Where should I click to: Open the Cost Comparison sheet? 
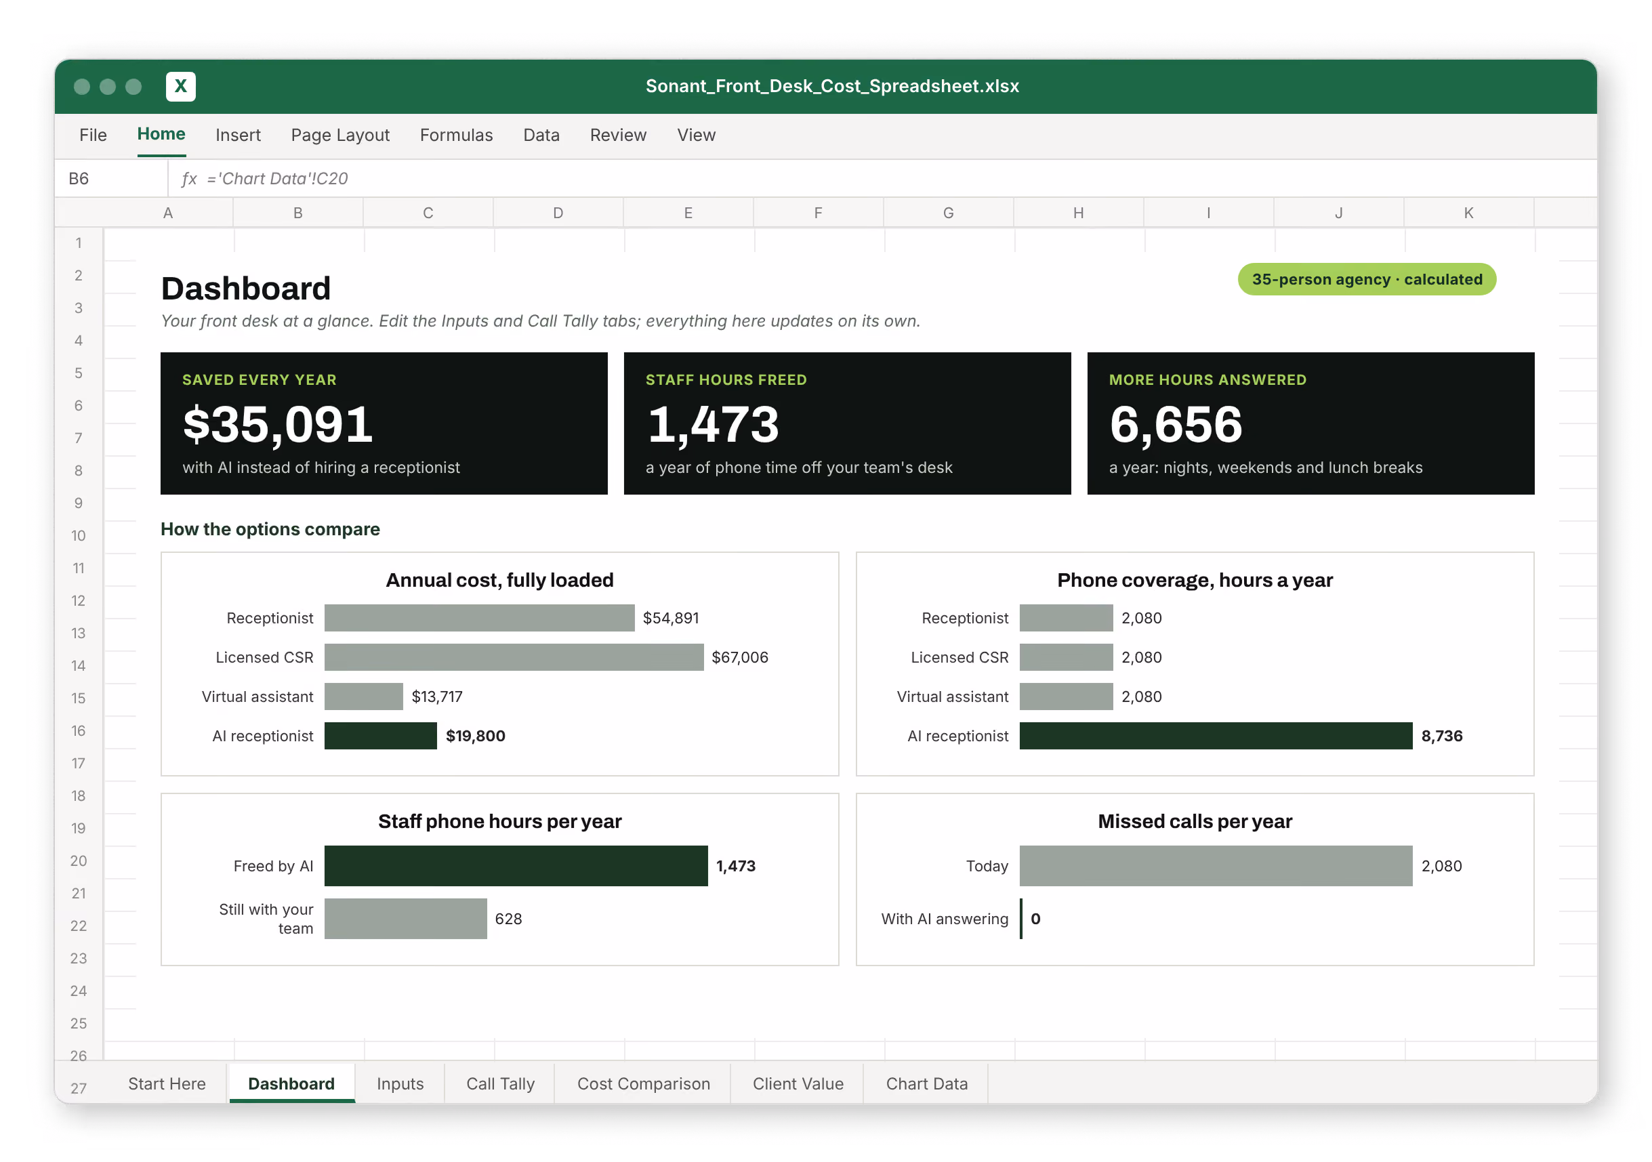[643, 1083]
